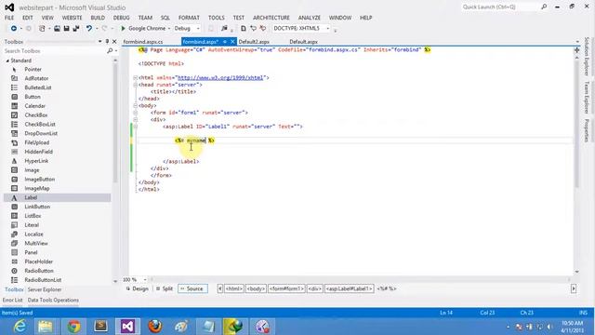Viewport: 595px width, 335px height.
Task: Collapse the head element outline node
Action: pos(136,85)
